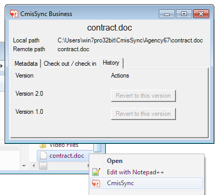Close the CmisSync Business window
The height and width of the screenshot is (195, 218).
pos(201,14)
